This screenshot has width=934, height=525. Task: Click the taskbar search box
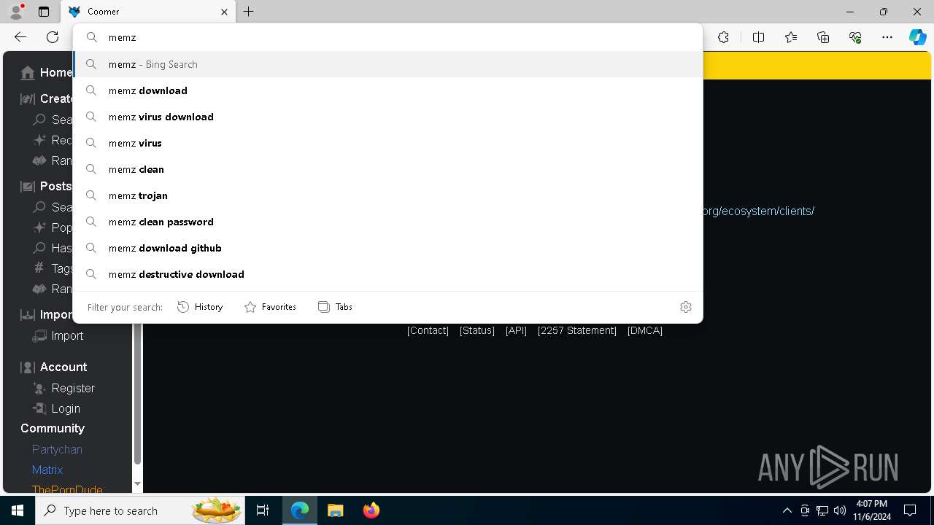tap(141, 510)
